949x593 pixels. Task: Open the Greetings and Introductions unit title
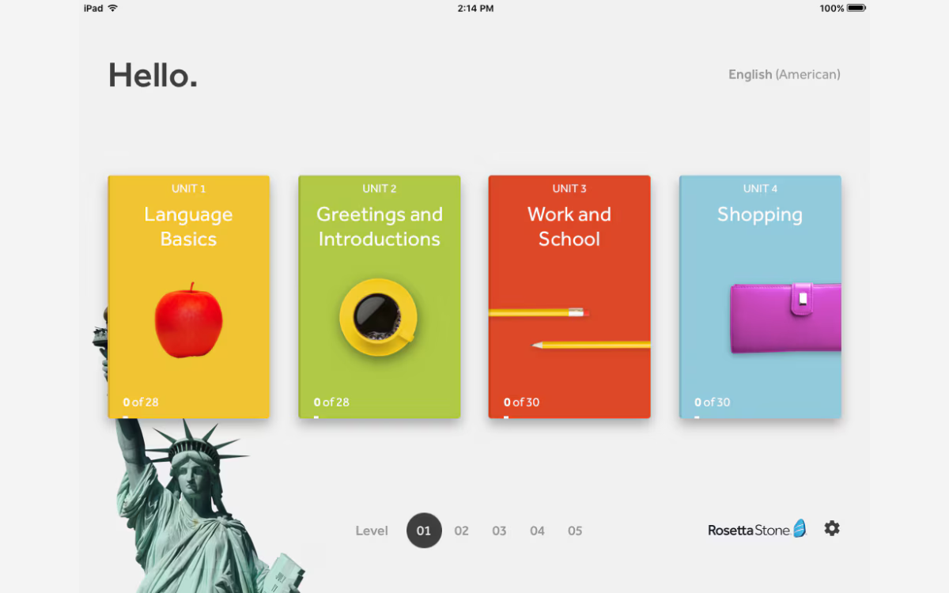(379, 226)
